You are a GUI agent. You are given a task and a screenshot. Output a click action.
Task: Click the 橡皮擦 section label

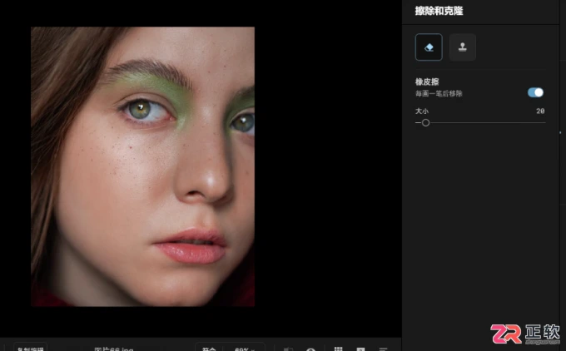pos(427,82)
